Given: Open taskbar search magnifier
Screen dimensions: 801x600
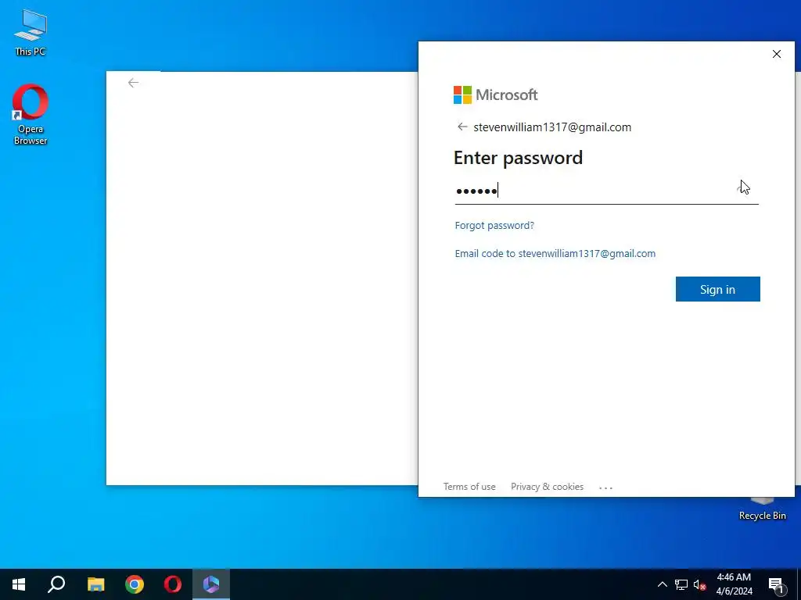Looking at the screenshot, I should [x=56, y=584].
